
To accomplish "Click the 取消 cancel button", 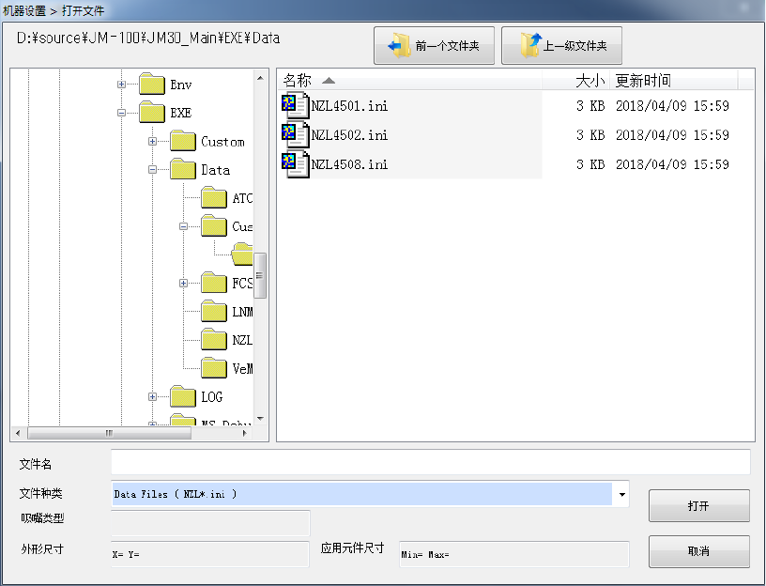I will tap(699, 551).
